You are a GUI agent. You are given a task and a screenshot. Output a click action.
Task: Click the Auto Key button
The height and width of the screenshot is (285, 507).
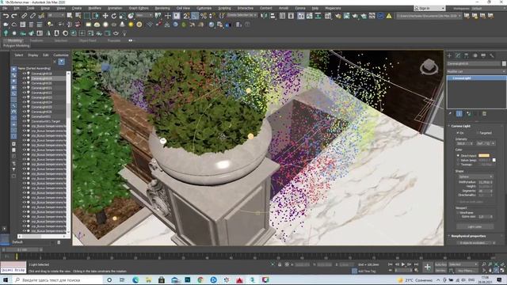coord(440,264)
